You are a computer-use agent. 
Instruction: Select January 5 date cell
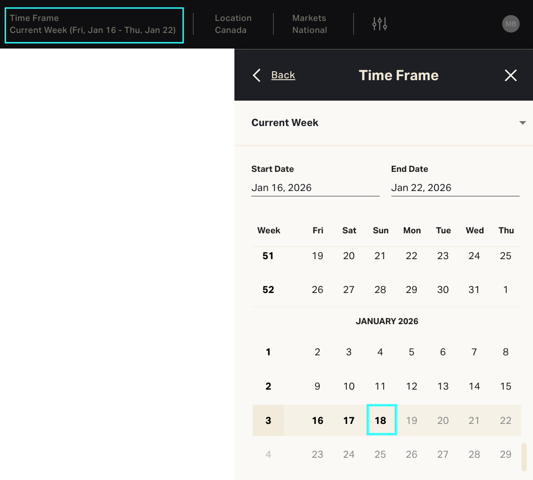[411, 352]
